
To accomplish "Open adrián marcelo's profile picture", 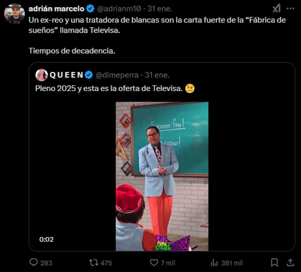I will coord(14,13).
